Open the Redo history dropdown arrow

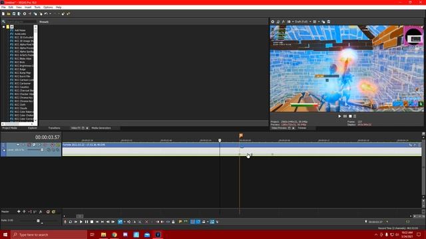pyautogui.click(x=59, y=13)
